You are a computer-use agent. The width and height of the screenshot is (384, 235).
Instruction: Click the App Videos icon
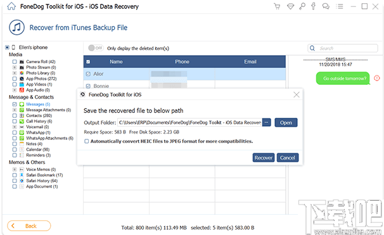[22, 84]
